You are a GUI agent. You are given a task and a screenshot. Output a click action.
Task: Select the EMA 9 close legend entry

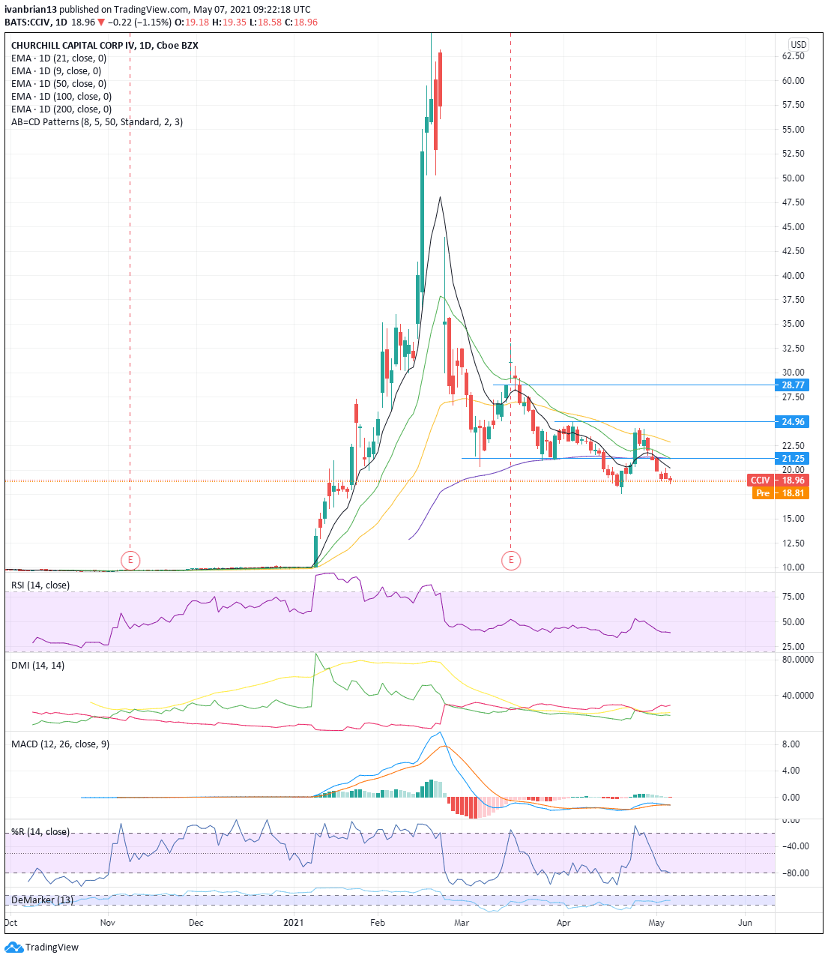click(x=56, y=71)
